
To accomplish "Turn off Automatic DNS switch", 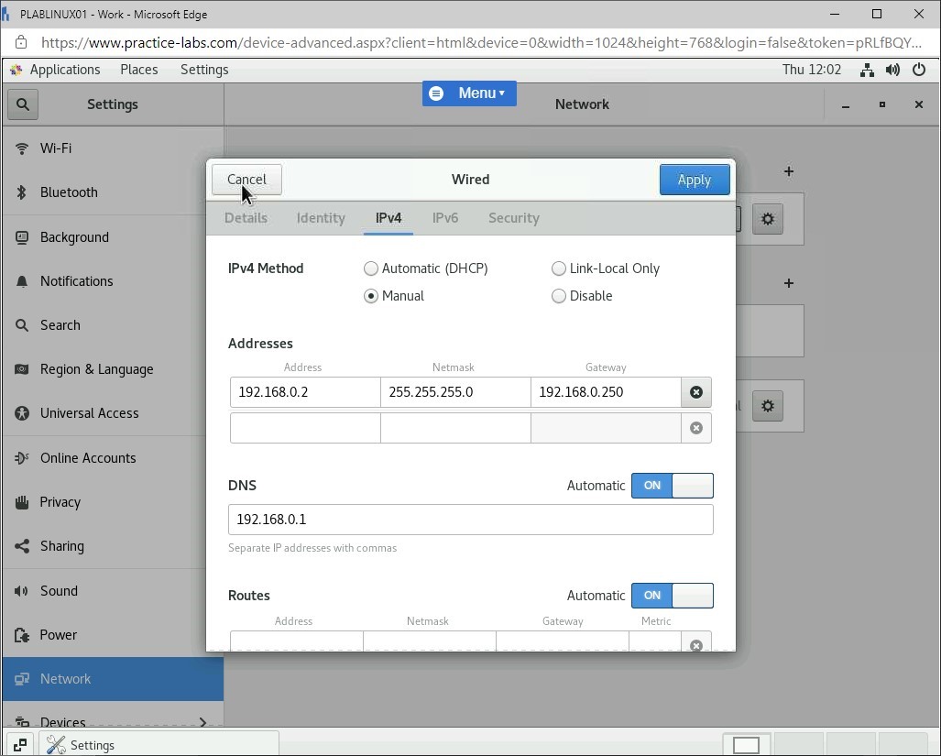I will coord(672,486).
